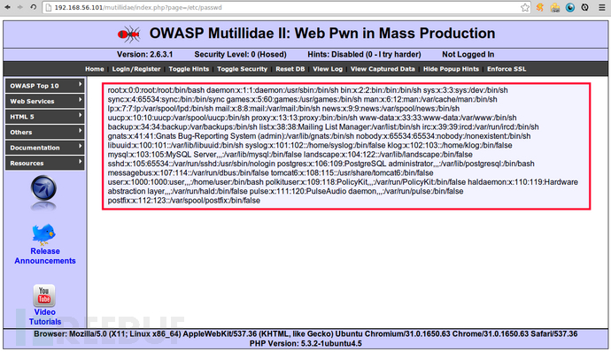The height and width of the screenshot is (352, 611).
Task: Open Chromium hamburger menu
Action: tap(602, 7)
